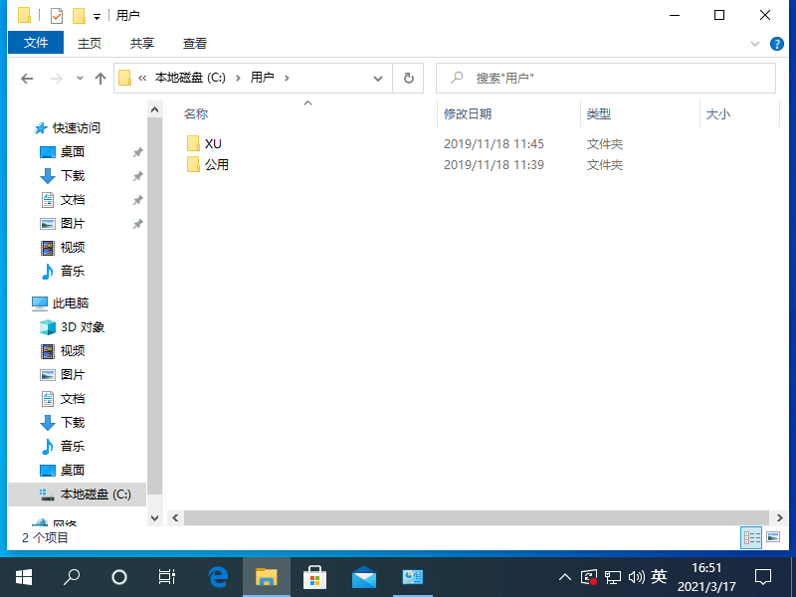The height and width of the screenshot is (597, 796).
Task: Adjust the speaker volume icon
Action: pos(637,576)
